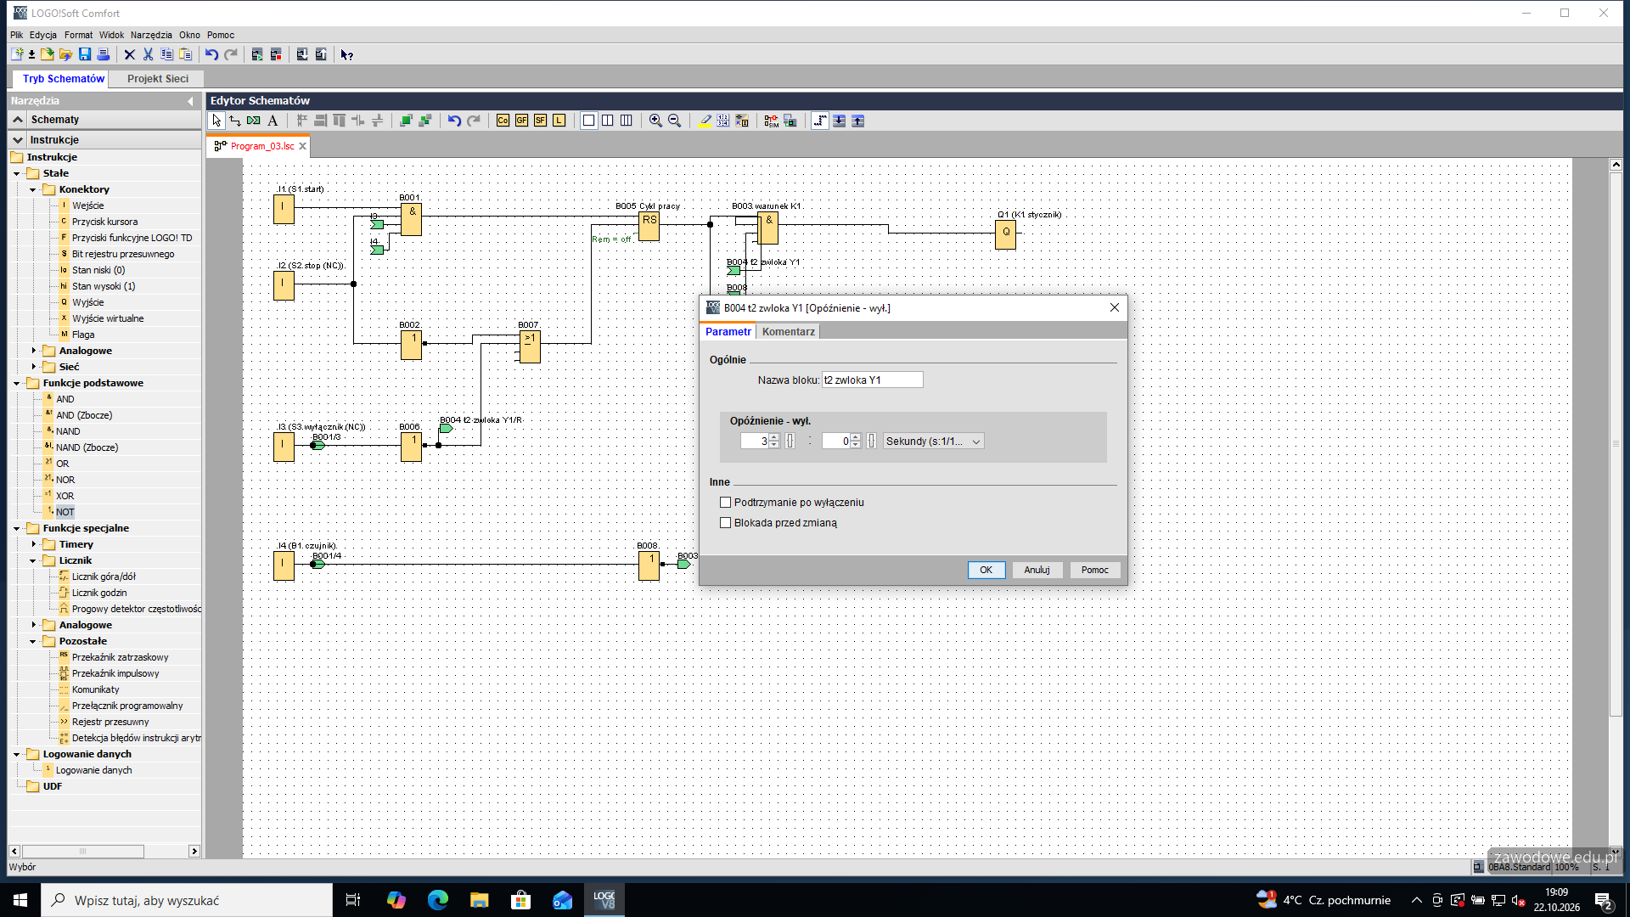The height and width of the screenshot is (917, 1630).
Task: Click the print icon in main toolbar
Action: tap(104, 54)
